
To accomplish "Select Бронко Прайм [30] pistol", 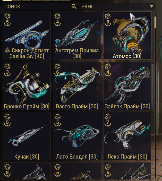I will point(27,86).
